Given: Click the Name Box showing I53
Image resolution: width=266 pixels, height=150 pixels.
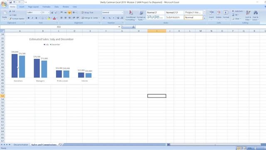Looking at the screenshot, I should coord(59,27).
